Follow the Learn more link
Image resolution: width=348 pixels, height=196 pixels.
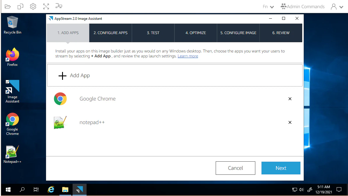(188, 56)
